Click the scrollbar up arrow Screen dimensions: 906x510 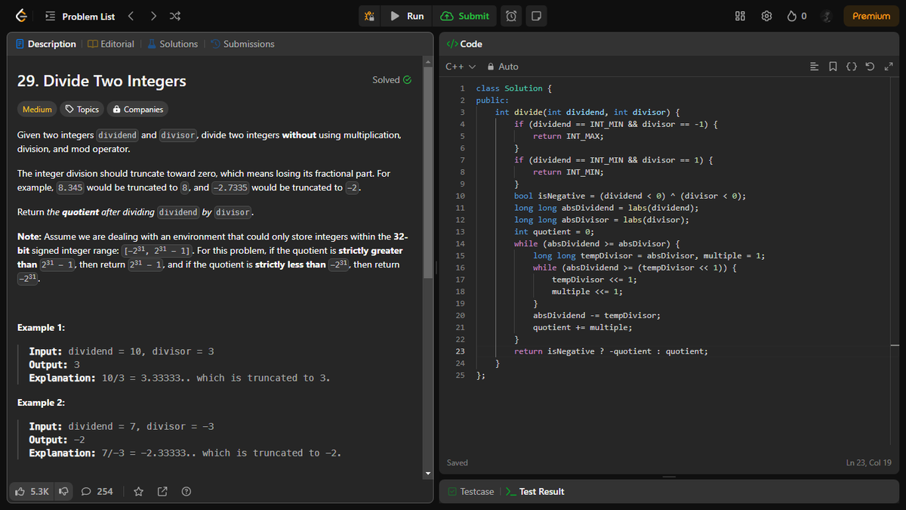[429, 61]
